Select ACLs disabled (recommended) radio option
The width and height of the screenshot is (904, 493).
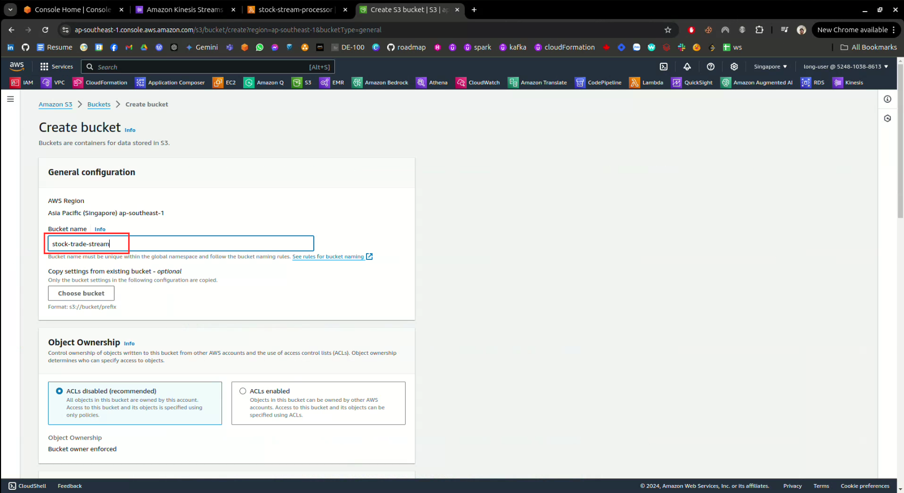click(60, 391)
